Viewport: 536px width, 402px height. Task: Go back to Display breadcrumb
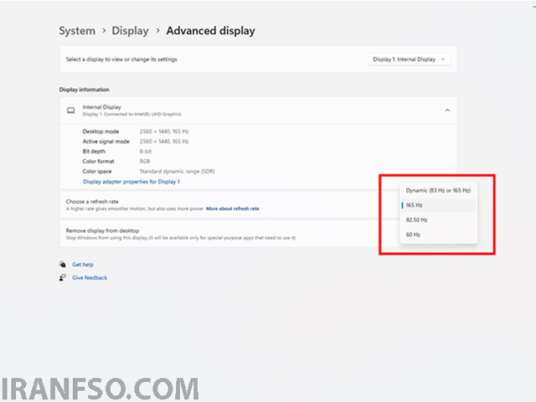click(130, 31)
